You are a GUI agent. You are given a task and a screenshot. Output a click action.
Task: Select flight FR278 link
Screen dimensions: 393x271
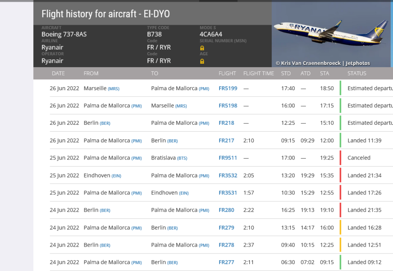click(226, 245)
